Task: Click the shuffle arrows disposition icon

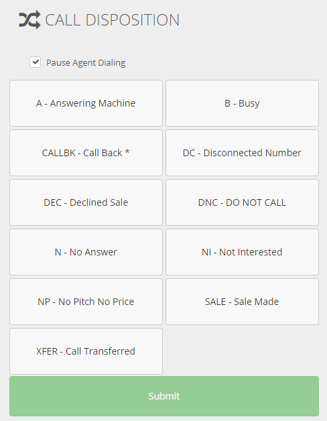Action: pos(29,20)
